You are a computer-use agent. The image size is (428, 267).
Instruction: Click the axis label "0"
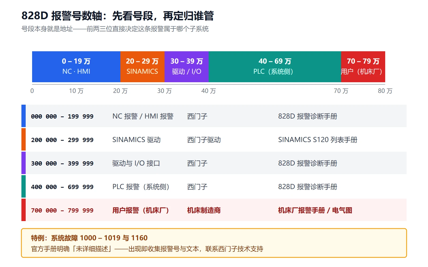pos(32,91)
